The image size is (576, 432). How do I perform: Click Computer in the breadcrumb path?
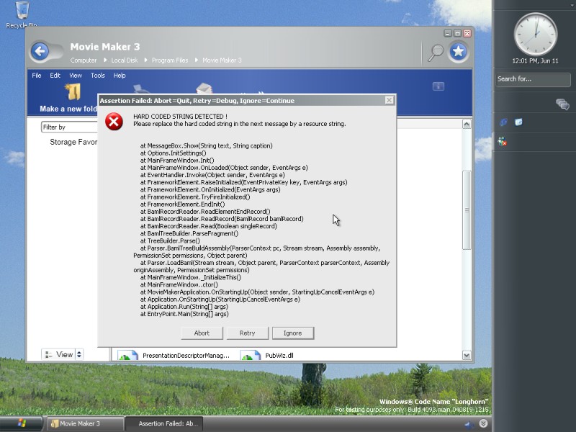[x=84, y=60]
